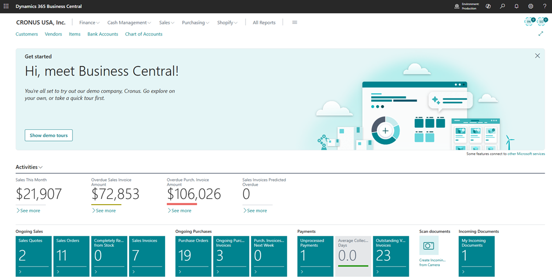The image size is (552, 277).
Task: Open the Sales Orders tile
Action: click(x=72, y=256)
